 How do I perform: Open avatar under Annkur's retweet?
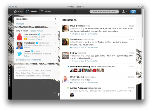72,95
